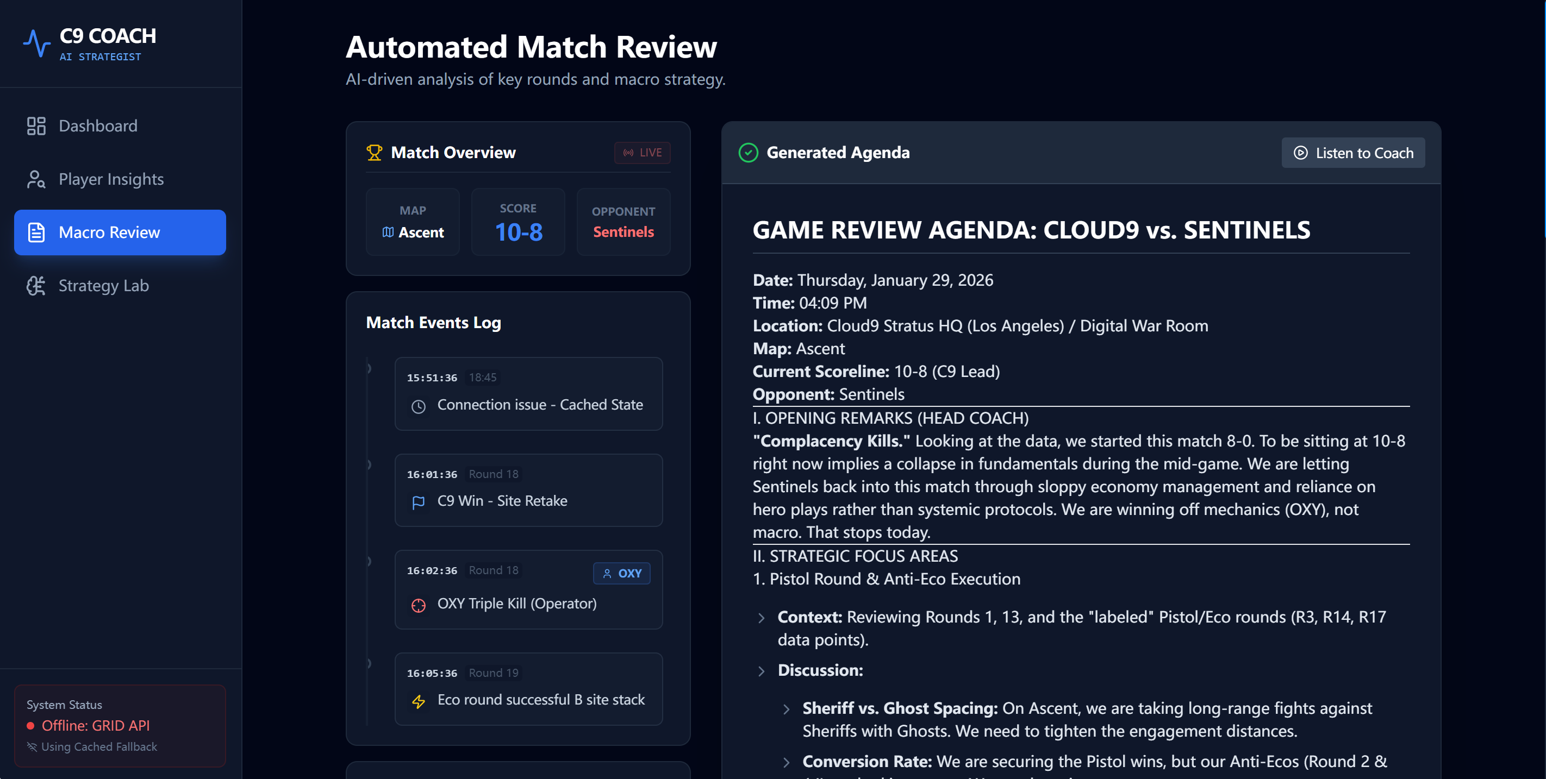The width and height of the screenshot is (1546, 779).
Task: Click the 10-8 score card
Action: coord(518,222)
